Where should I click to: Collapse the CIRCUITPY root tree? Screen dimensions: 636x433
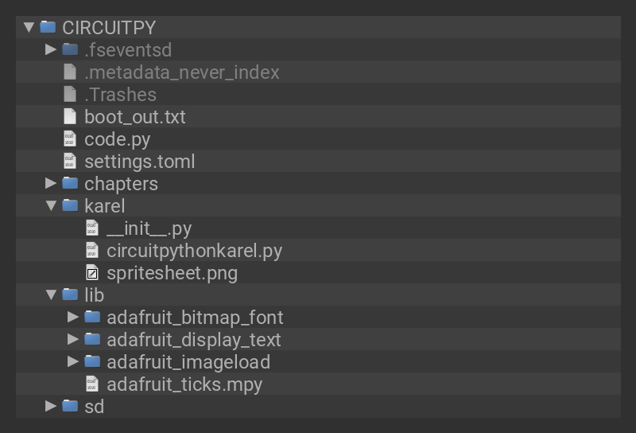(29, 27)
